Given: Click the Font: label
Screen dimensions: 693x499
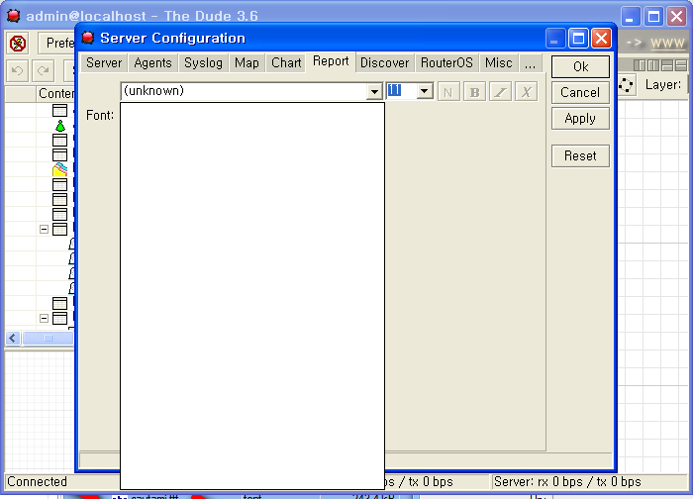Looking at the screenshot, I should click(x=100, y=116).
